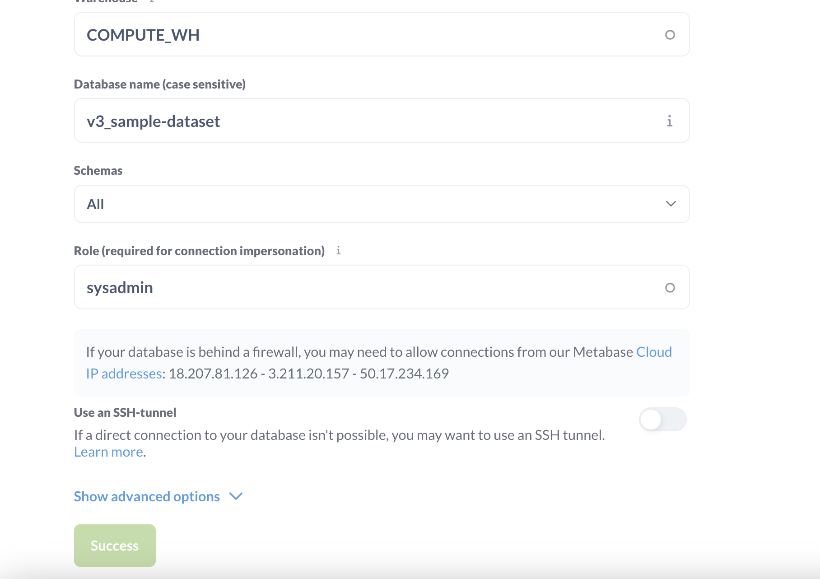The image size is (820, 579).
Task: Enable the Use an SSH-tunnel toggle
Action: [x=662, y=419]
